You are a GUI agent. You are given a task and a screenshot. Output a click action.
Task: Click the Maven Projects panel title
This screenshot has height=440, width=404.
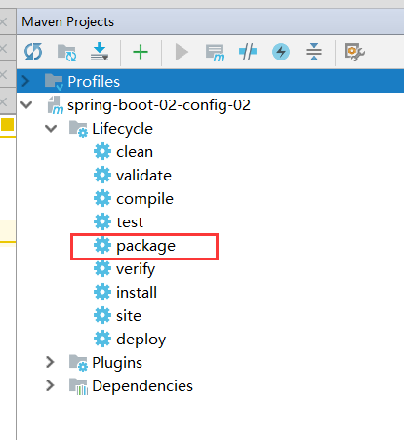(67, 22)
